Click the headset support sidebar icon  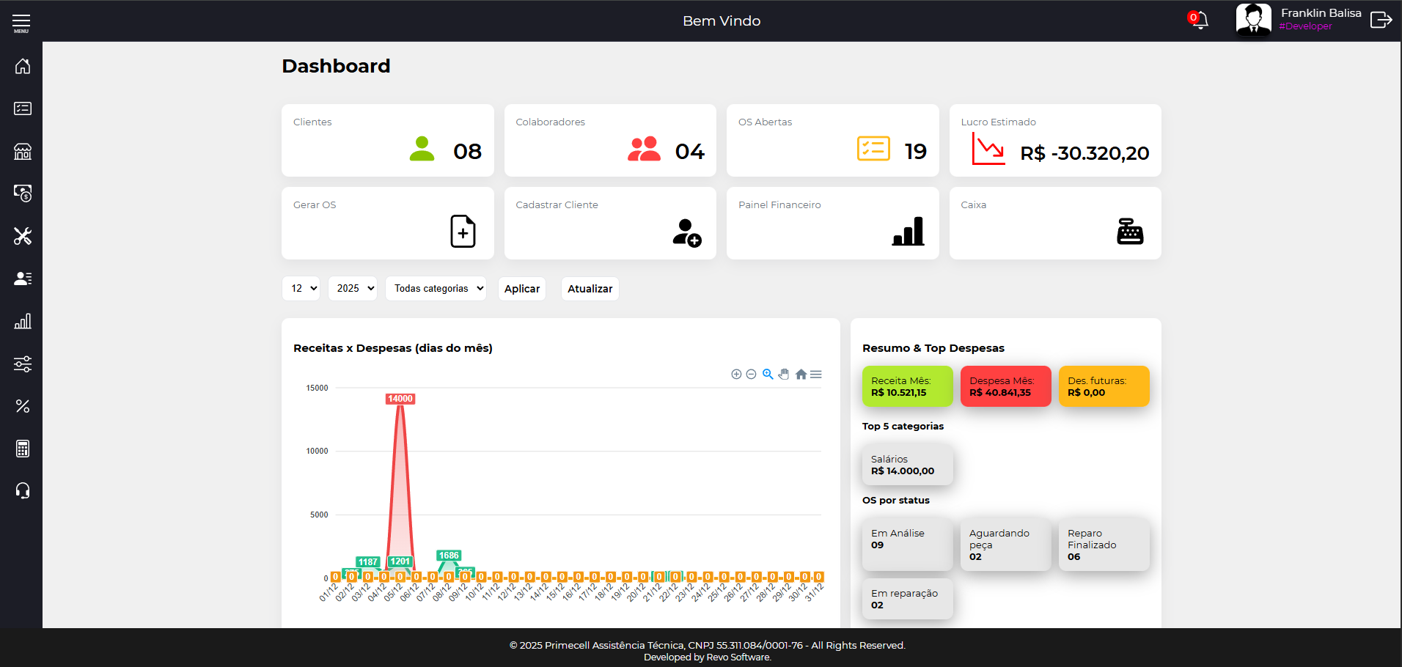pos(23,490)
